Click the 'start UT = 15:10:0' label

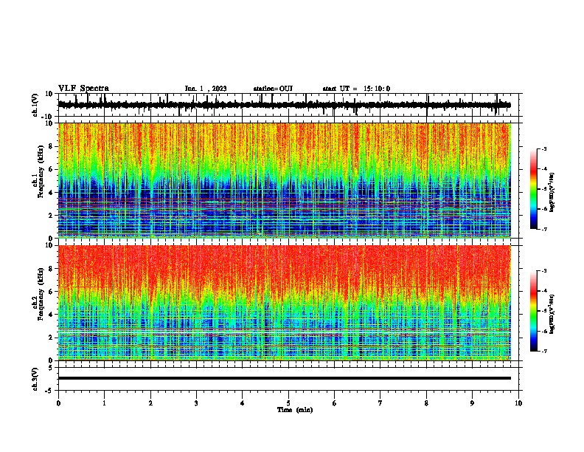[x=356, y=89]
